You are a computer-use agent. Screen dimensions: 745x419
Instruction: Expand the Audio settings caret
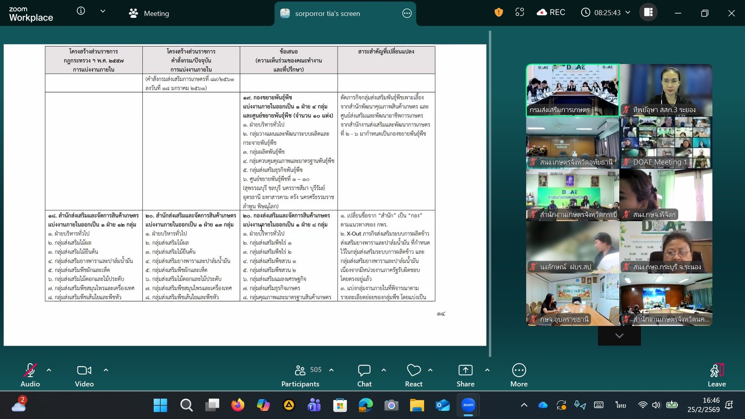[x=49, y=370]
